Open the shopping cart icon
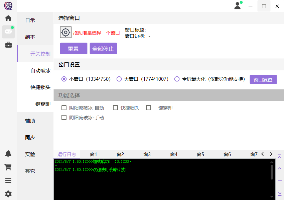 pos(8,167)
